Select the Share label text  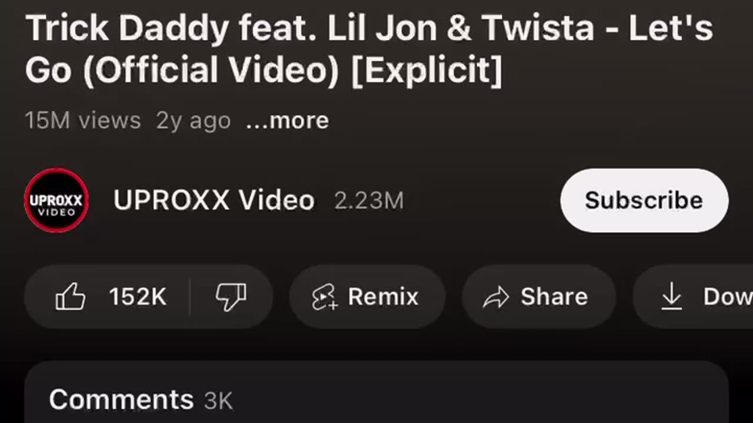(554, 297)
